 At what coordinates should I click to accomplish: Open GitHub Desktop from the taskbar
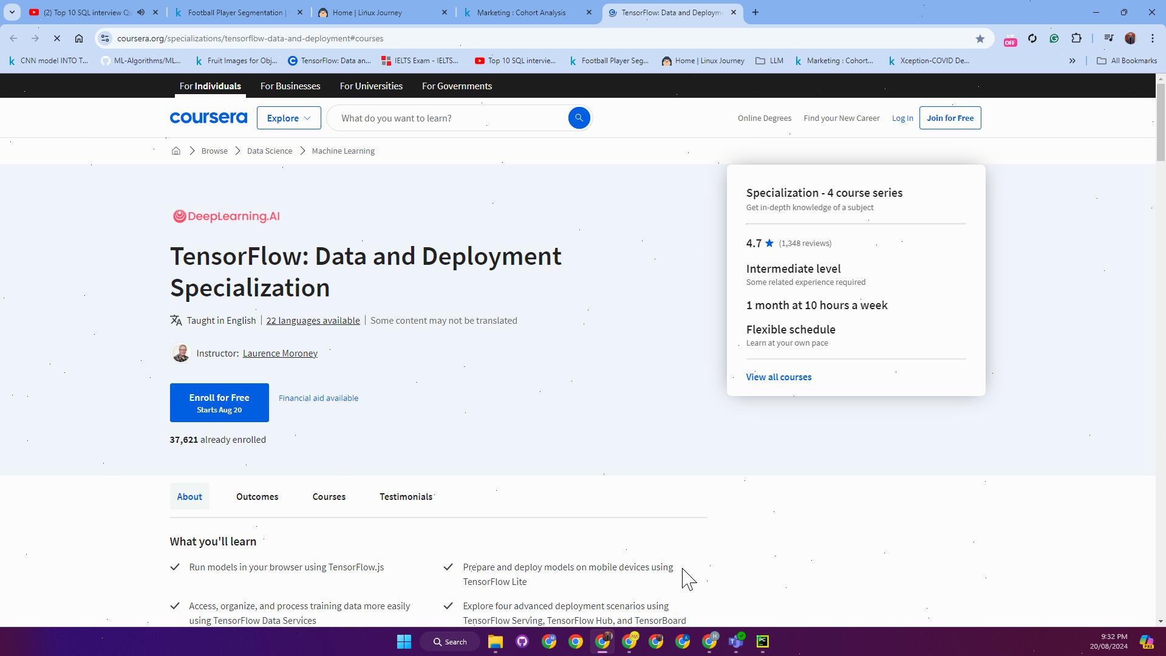click(x=522, y=641)
